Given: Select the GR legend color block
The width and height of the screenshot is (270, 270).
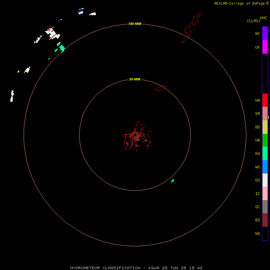Looking at the screenshot, I should (x=265, y=114).
